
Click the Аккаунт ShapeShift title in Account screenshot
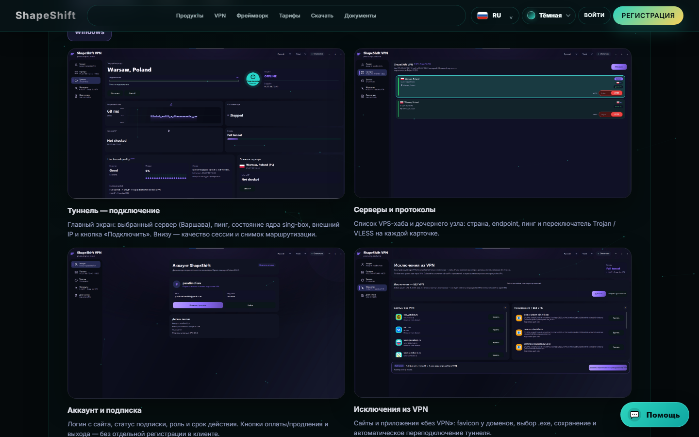point(192,266)
